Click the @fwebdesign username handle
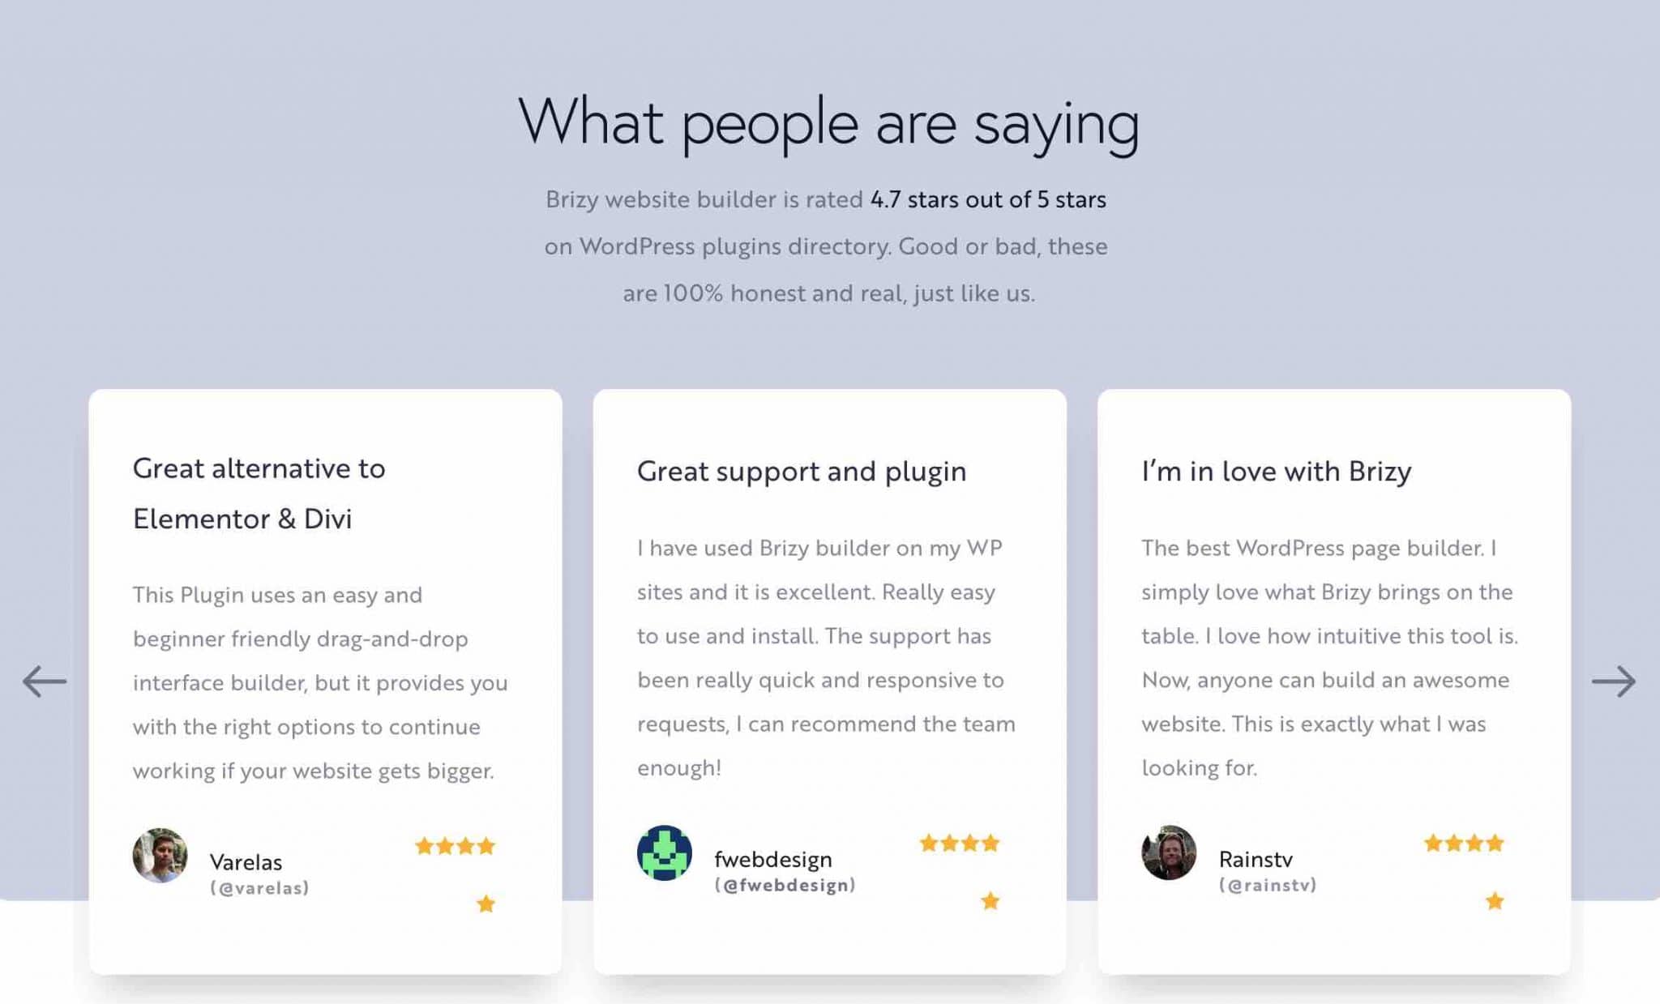This screenshot has width=1660, height=1004. (785, 886)
